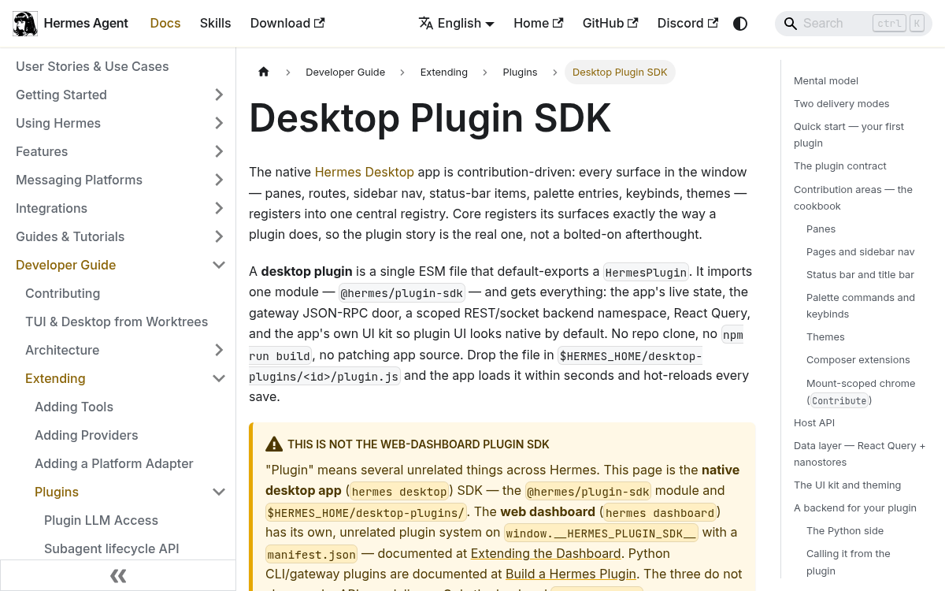Click the search magnifier icon
Viewport: 945px width, 591px height.
(789, 24)
